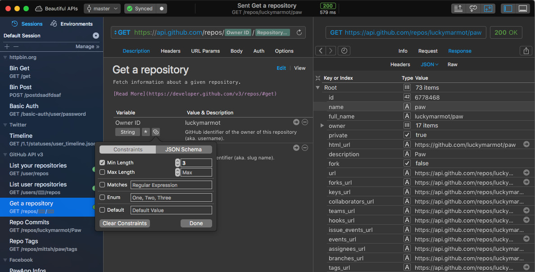Click the Done button in the constraints popup
535x272 pixels.
click(x=196, y=223)
